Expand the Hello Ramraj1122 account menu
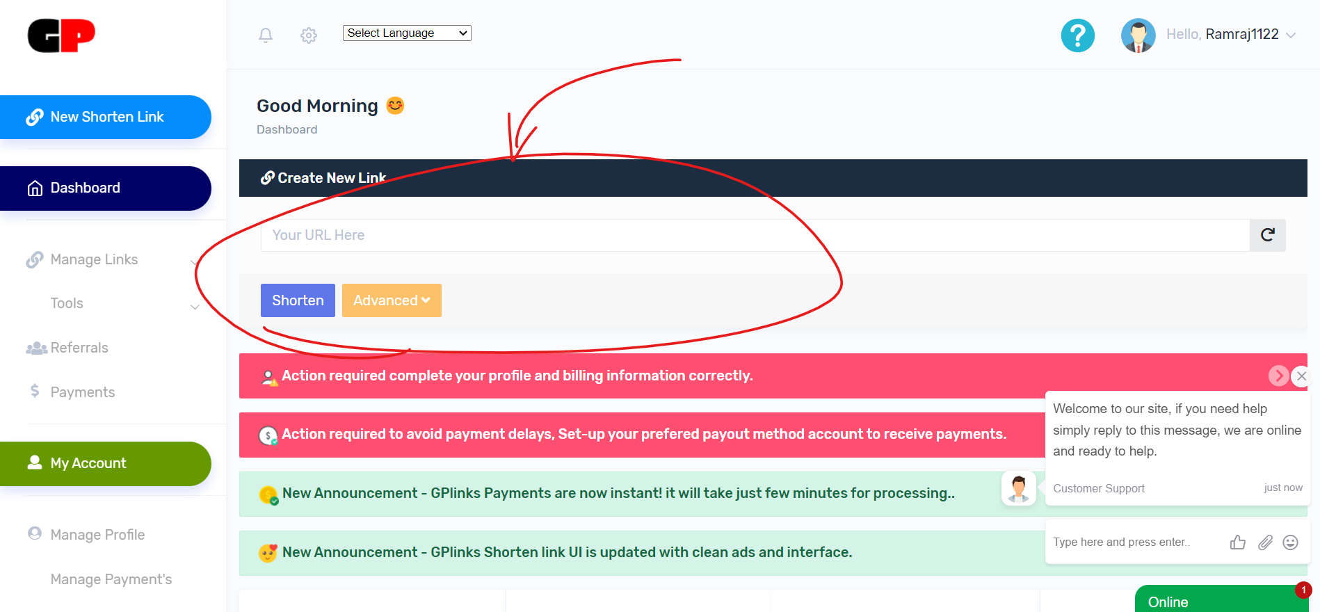The image size is (1320, 612). 1231,34
